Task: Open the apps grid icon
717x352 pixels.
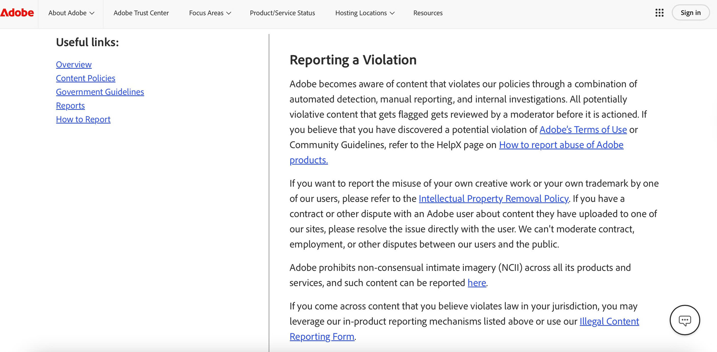Action: (x=659, y=13)
